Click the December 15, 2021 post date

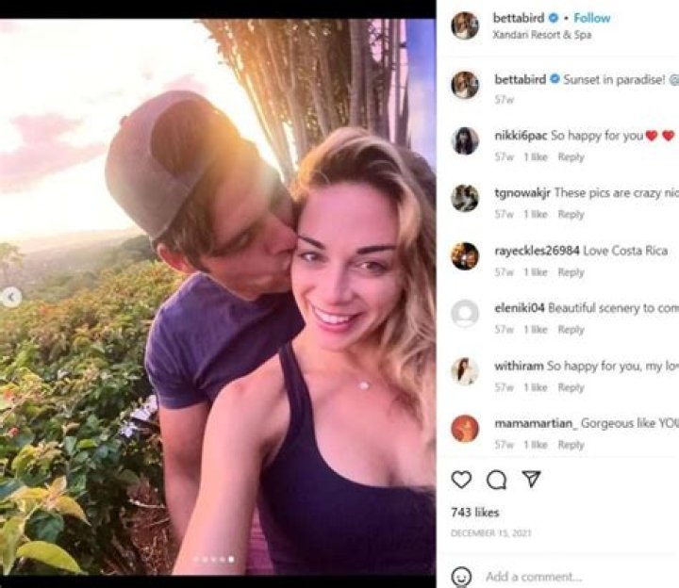point(490,533)
